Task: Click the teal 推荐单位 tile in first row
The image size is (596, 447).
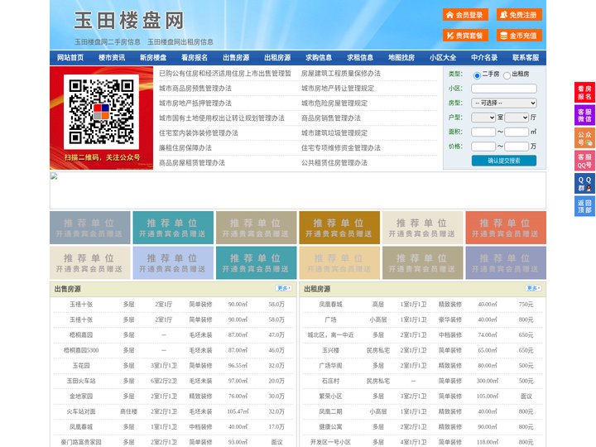Action: click(x=173, y=228)
